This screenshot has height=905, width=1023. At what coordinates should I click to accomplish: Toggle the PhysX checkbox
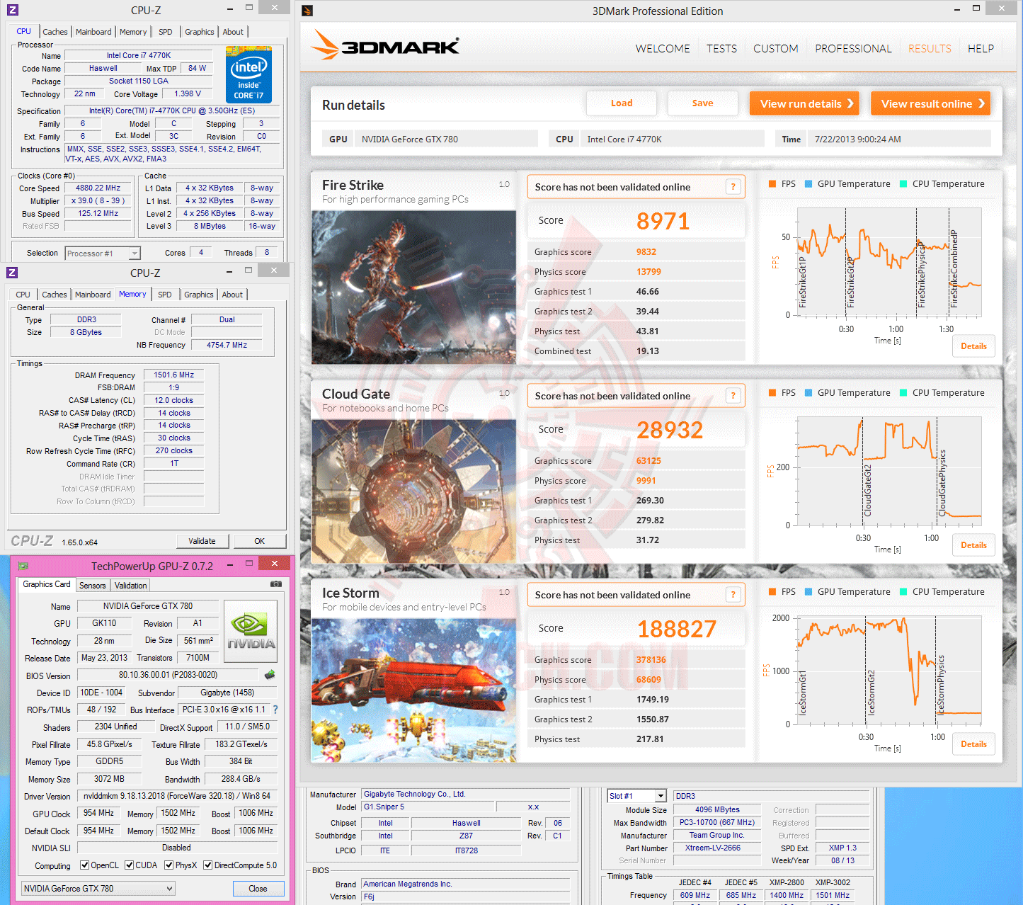169,865
